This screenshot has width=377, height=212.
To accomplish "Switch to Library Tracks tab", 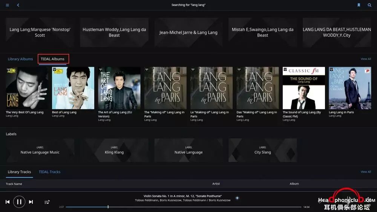I will coord(19,172).
